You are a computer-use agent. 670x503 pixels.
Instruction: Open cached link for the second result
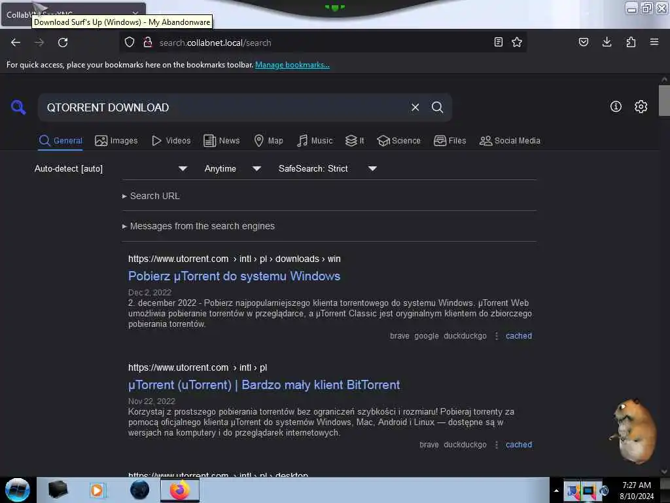point(519,445)
